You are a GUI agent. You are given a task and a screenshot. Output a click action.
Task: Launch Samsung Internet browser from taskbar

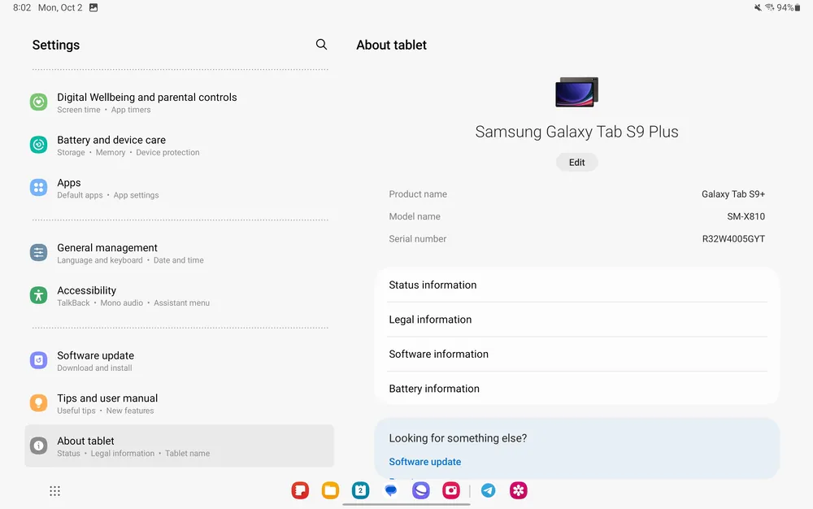click(x=421, y=490)
